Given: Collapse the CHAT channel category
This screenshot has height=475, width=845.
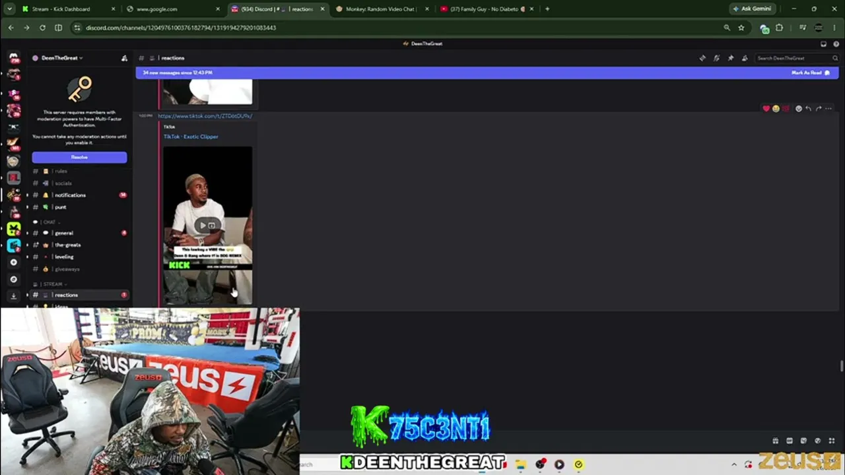Looking at the screenshot, I should tap(49, 222).
